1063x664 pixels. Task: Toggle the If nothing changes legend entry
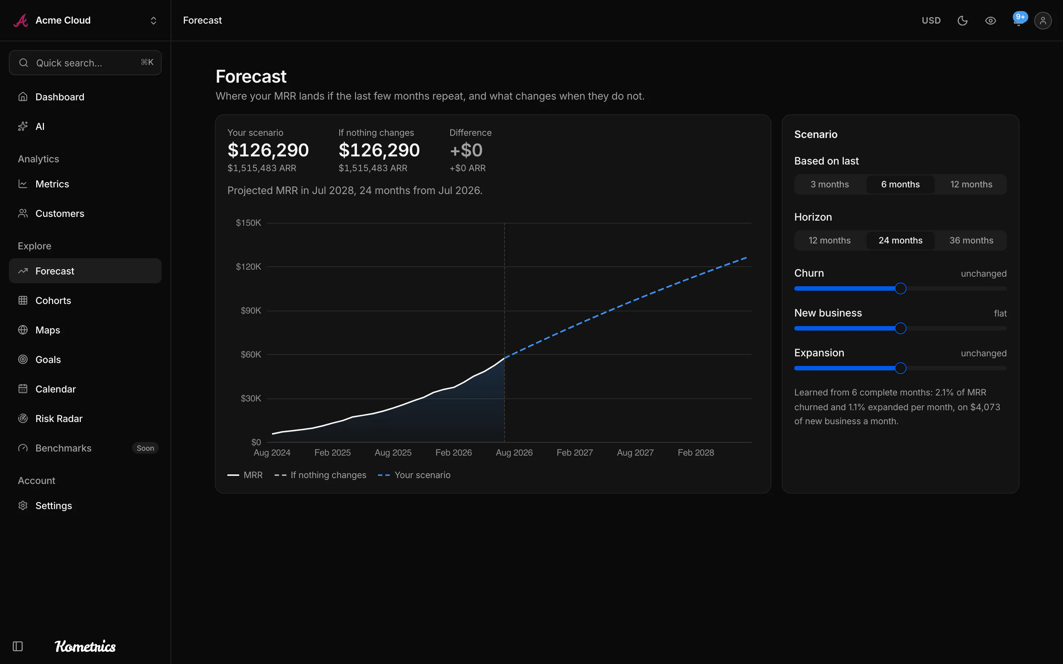click(320, 475)
